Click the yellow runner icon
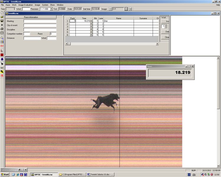This screenshot has width=221, height=177. [x=2, y=72]
